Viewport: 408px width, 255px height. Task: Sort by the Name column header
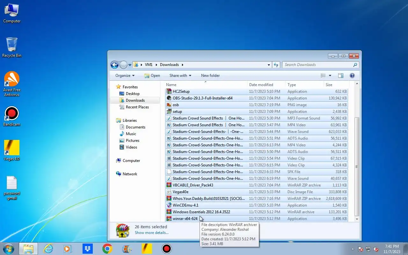tap(206, 85)
